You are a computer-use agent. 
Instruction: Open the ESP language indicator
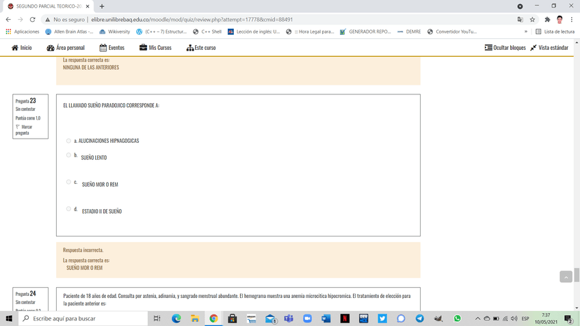pyautogui.click(x=525, y=318)
